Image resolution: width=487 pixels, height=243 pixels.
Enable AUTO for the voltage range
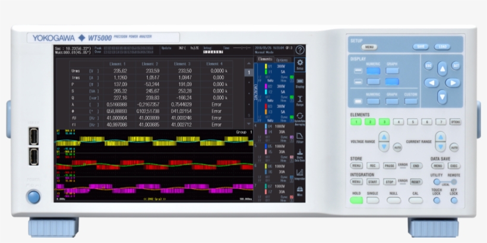[397, 147]
